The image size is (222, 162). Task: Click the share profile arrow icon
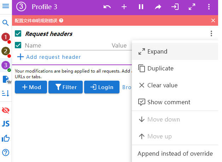click(x=158, y=7)
